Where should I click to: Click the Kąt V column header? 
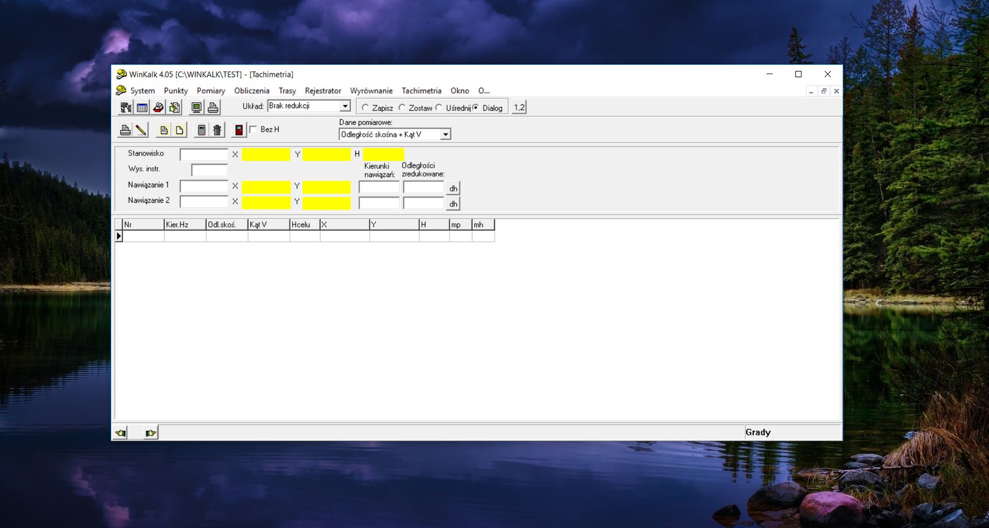point(269,225)
